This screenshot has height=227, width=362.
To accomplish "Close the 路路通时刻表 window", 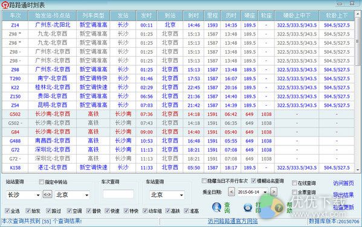I will click(352, 4).
